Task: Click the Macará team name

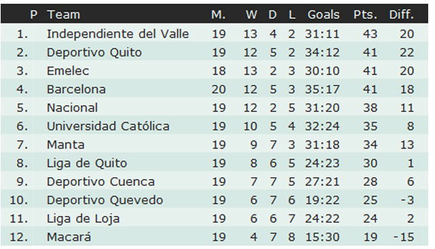Action: click(69, 237)
